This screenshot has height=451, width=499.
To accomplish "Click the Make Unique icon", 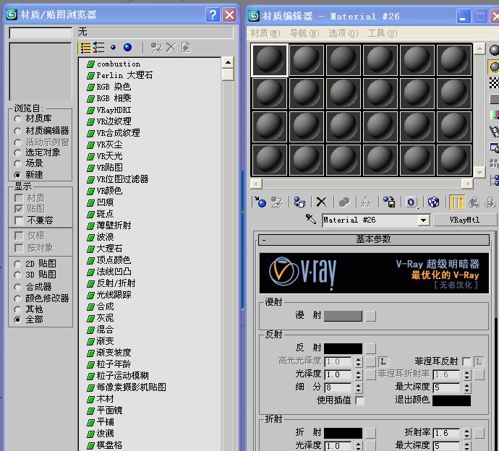I will coord(366,202).
